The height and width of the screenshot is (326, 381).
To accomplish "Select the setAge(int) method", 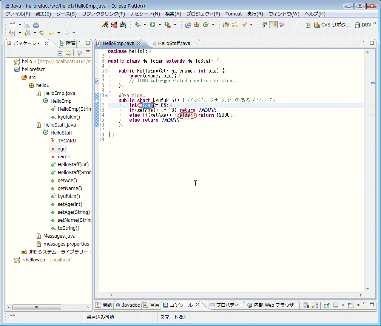I will point(67,204).
